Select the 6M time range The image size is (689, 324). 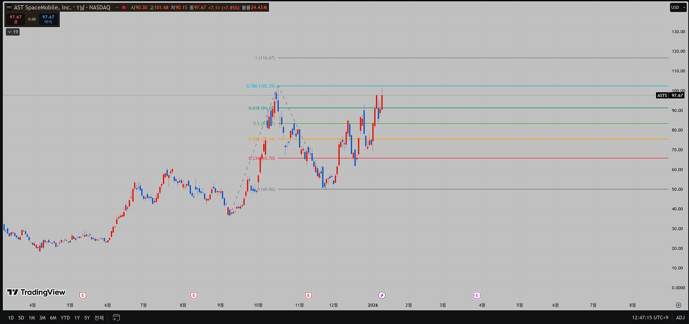tap(53, 318)
